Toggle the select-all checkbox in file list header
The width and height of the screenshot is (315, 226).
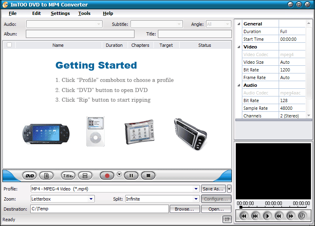point(9,45)
